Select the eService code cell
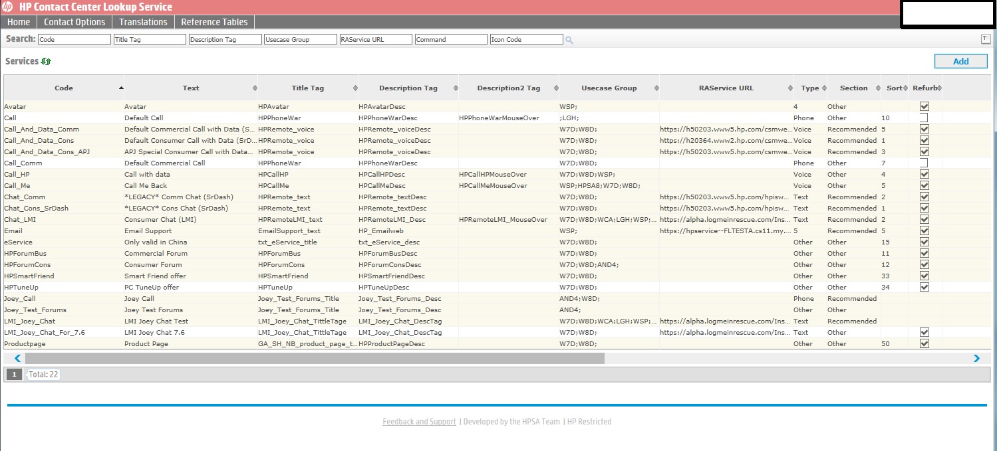 tap(64, 242)
